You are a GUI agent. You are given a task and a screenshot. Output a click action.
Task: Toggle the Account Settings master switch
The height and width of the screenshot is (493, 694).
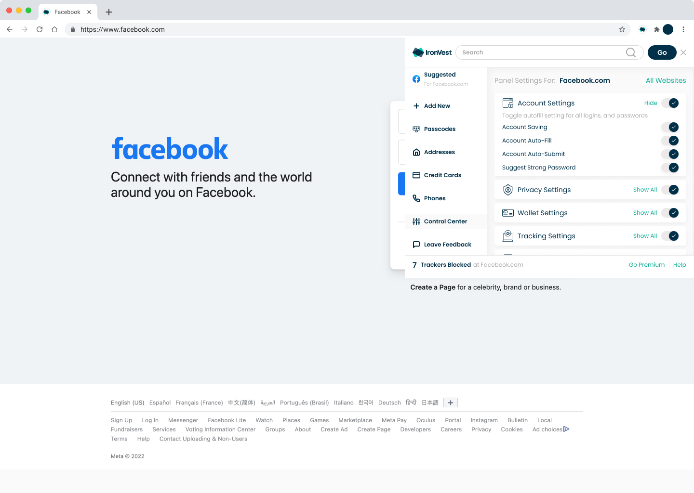tap(670, 103)
